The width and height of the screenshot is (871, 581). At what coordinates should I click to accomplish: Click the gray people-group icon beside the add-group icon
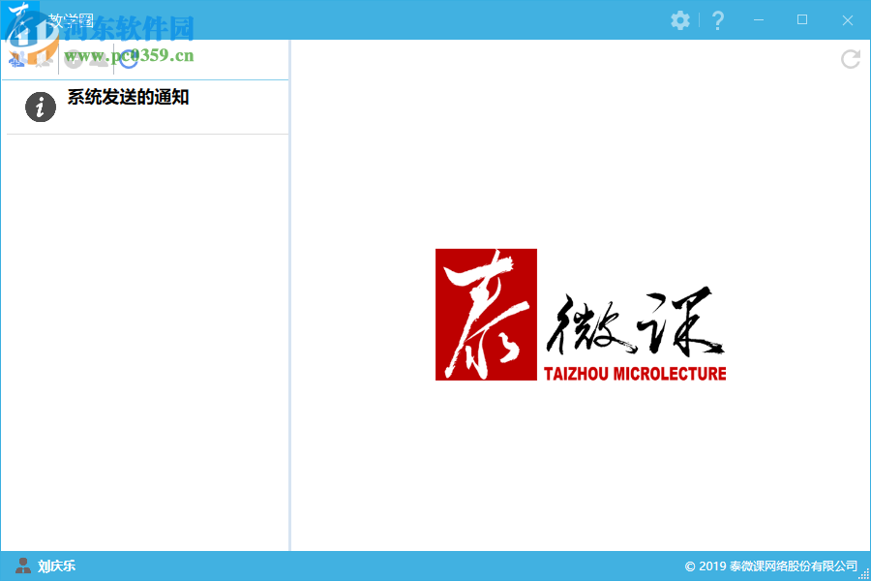(x=45, y=59)
